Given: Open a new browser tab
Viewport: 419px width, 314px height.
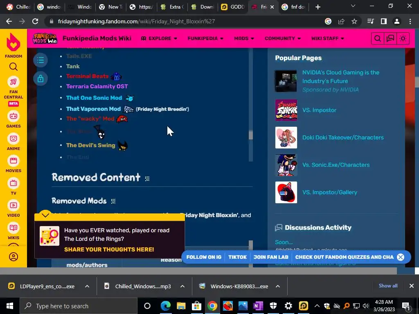Looking at the screenshot, I should (x=318, y=7).
